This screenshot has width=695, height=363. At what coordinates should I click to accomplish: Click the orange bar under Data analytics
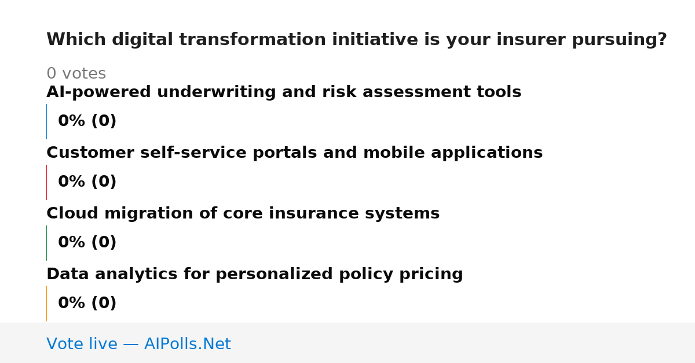click(46, 303)
